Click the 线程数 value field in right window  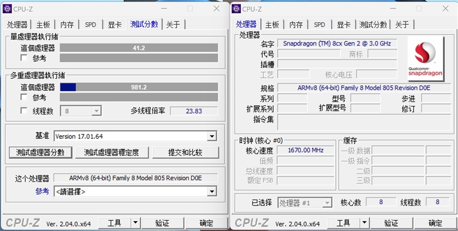click(x=437, y=202)
